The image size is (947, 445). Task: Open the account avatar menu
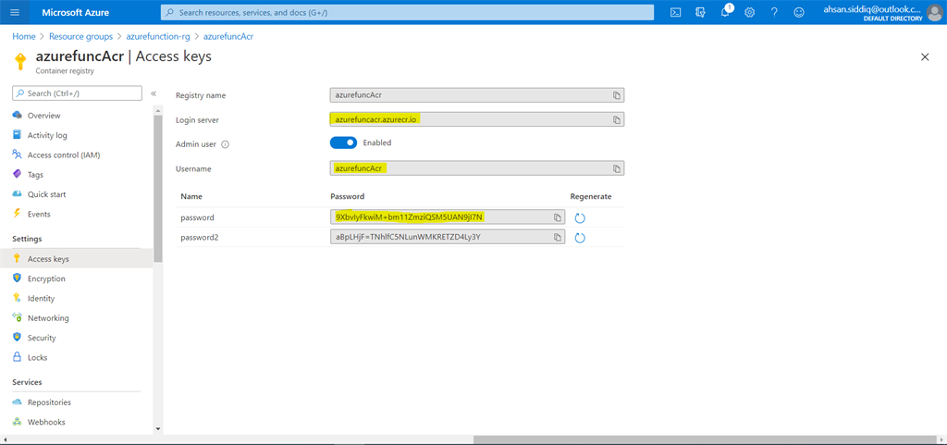(x=934, y=12)
